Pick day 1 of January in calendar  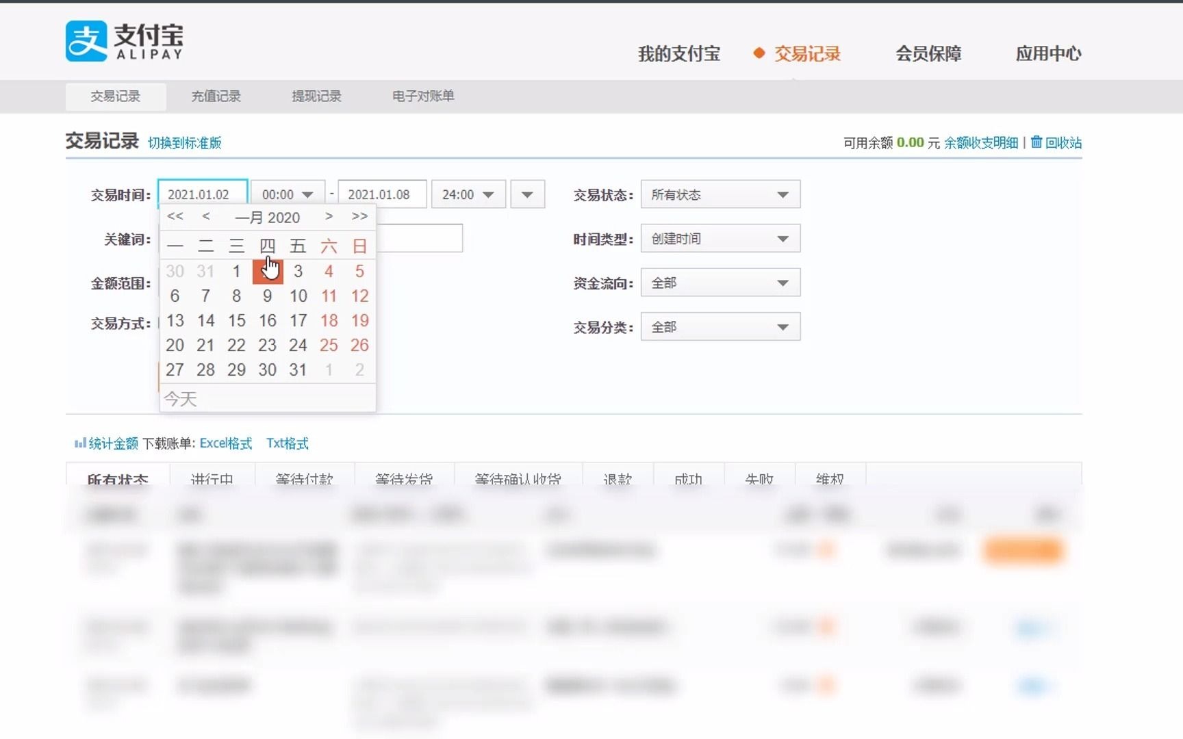coord(237,271)
